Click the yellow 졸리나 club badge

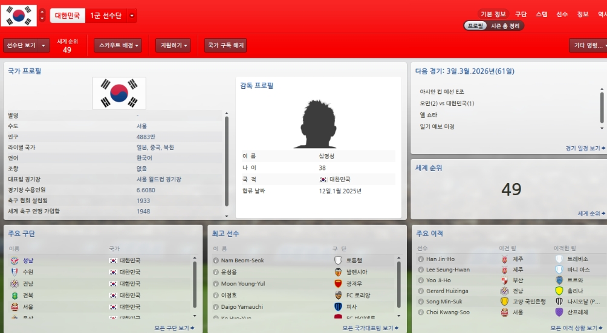pos(559,291)
